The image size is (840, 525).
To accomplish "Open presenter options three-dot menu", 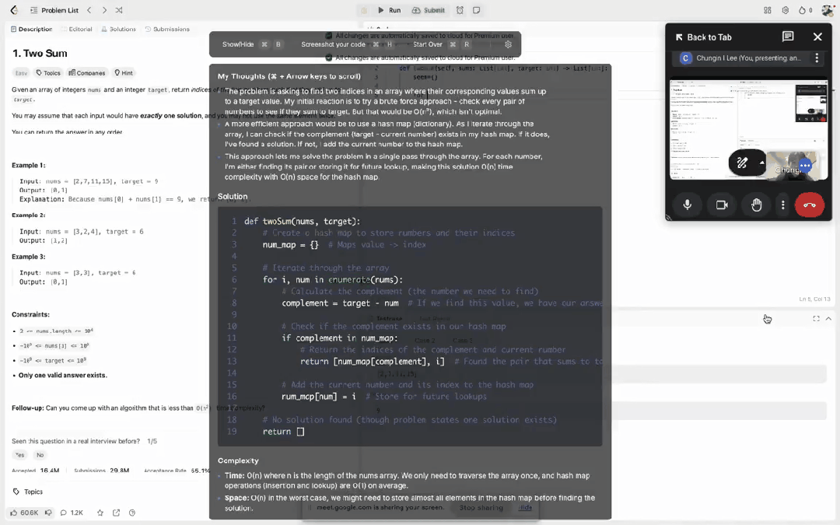I will 817,58.
